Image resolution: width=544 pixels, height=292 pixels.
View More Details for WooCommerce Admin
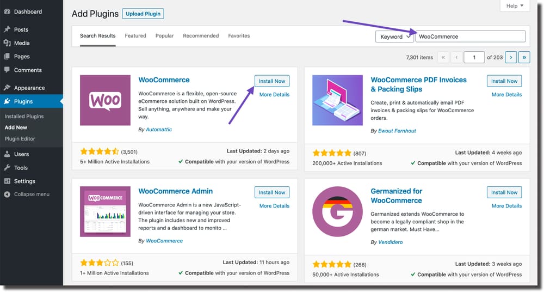click(274, 206)
